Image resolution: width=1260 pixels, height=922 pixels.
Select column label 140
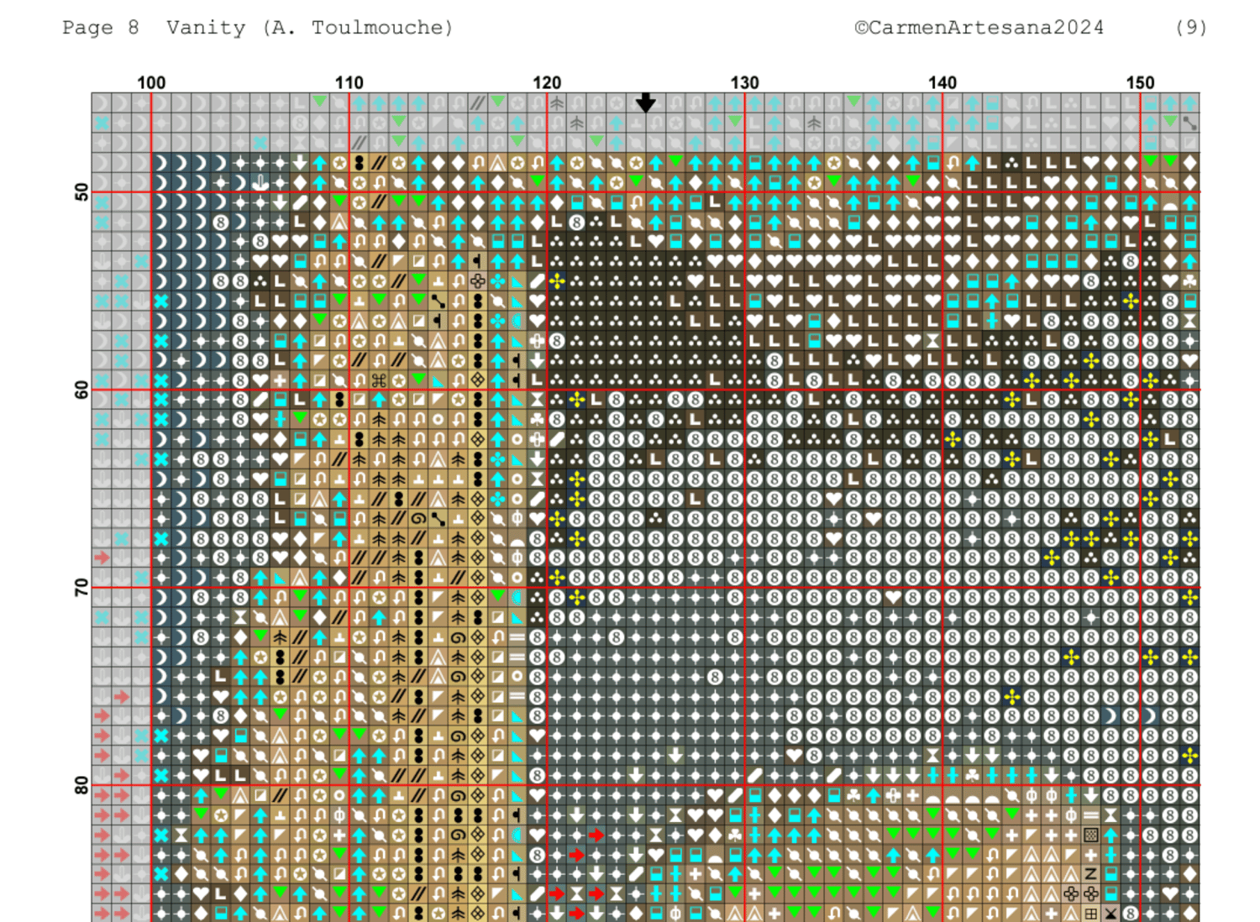942,82
